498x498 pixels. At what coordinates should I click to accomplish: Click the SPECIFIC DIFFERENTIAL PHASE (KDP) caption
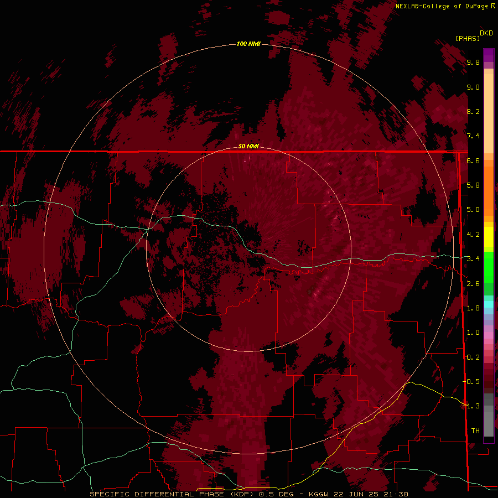click(x=172, y=494)
